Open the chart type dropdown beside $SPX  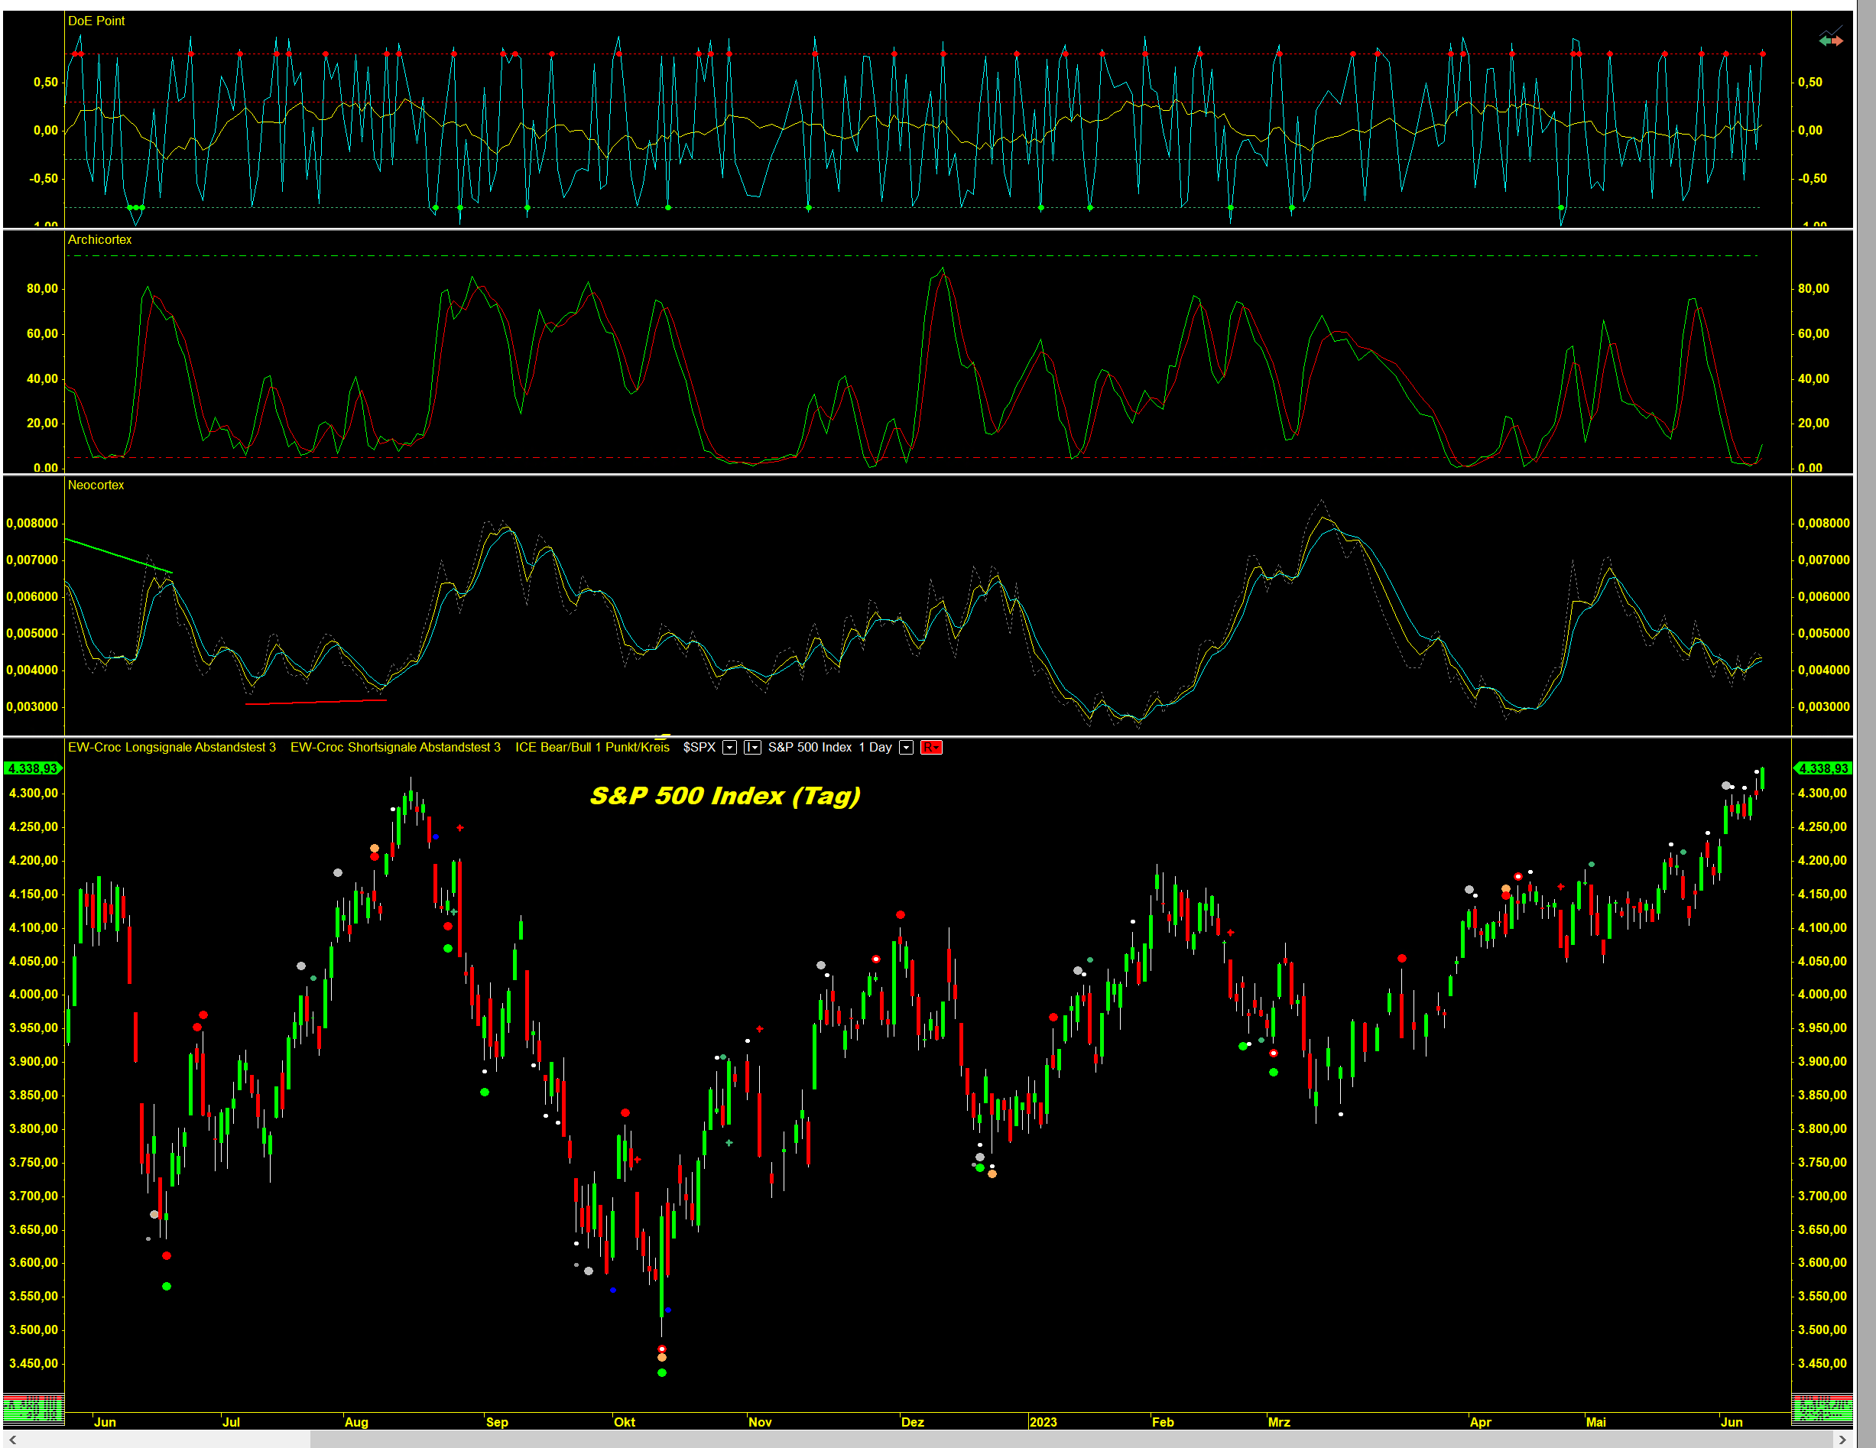point(752,747)
